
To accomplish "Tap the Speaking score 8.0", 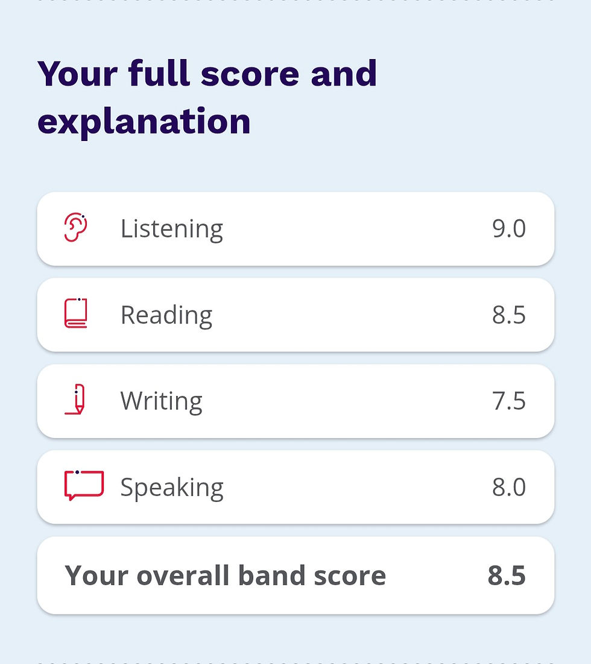I will point(509,486).
